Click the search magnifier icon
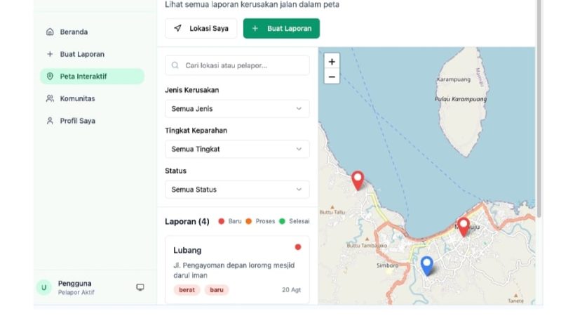 175,65
